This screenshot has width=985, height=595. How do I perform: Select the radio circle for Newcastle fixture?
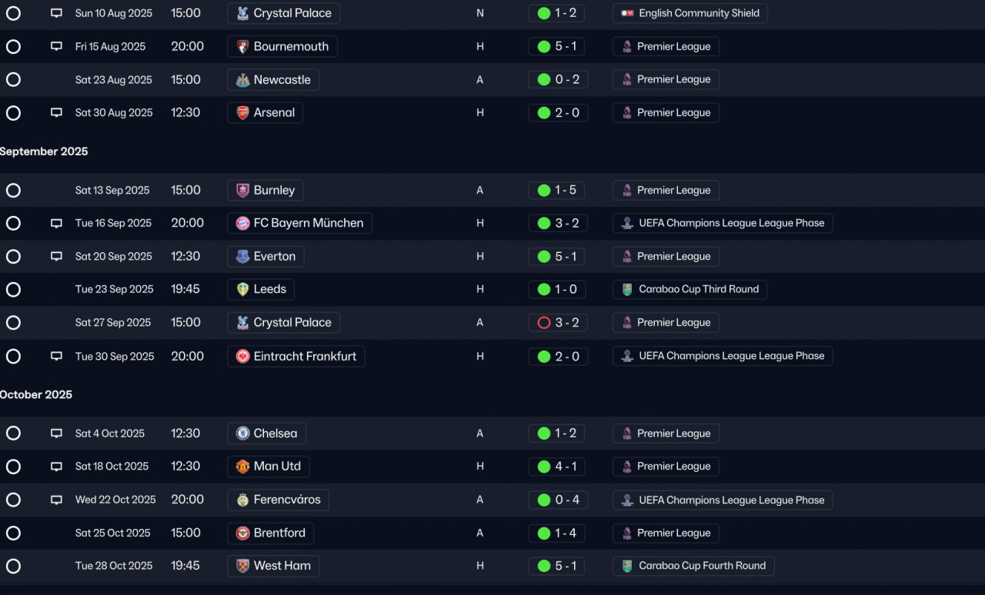pyautogui.click(x=13, y=79)
